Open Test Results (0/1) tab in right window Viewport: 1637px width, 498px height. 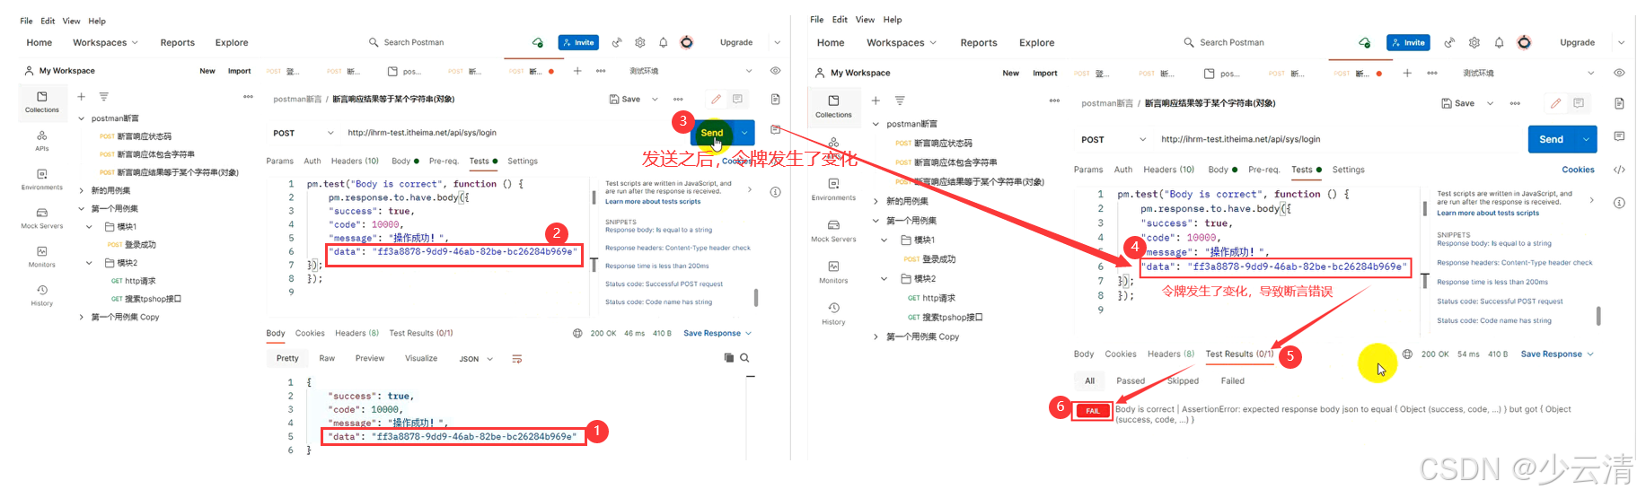pos(1239,354)
